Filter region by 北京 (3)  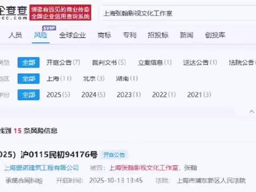coord(94,78)
